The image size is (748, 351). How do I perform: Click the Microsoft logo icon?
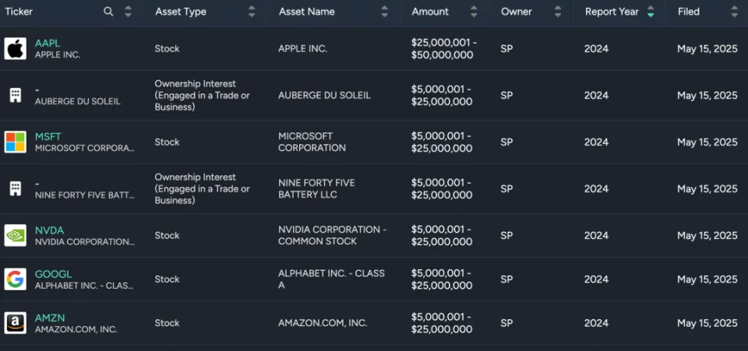click(x=15, y=142)
